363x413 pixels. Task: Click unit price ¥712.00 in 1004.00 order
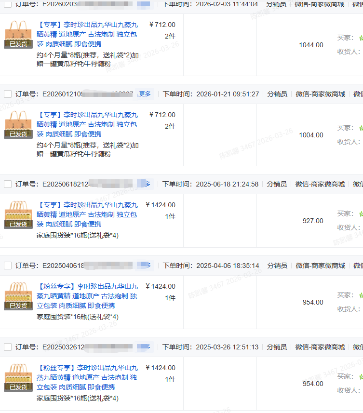(162, 115)
